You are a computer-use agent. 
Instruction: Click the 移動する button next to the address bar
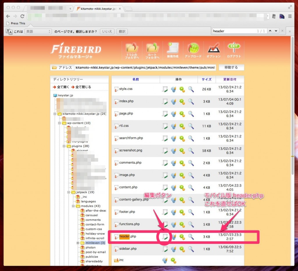[x=231, y=67]
